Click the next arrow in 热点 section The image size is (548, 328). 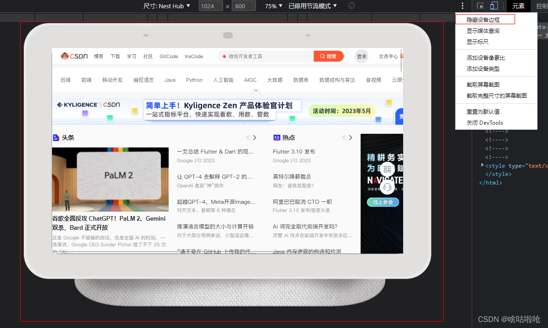(x=351, y=138)
